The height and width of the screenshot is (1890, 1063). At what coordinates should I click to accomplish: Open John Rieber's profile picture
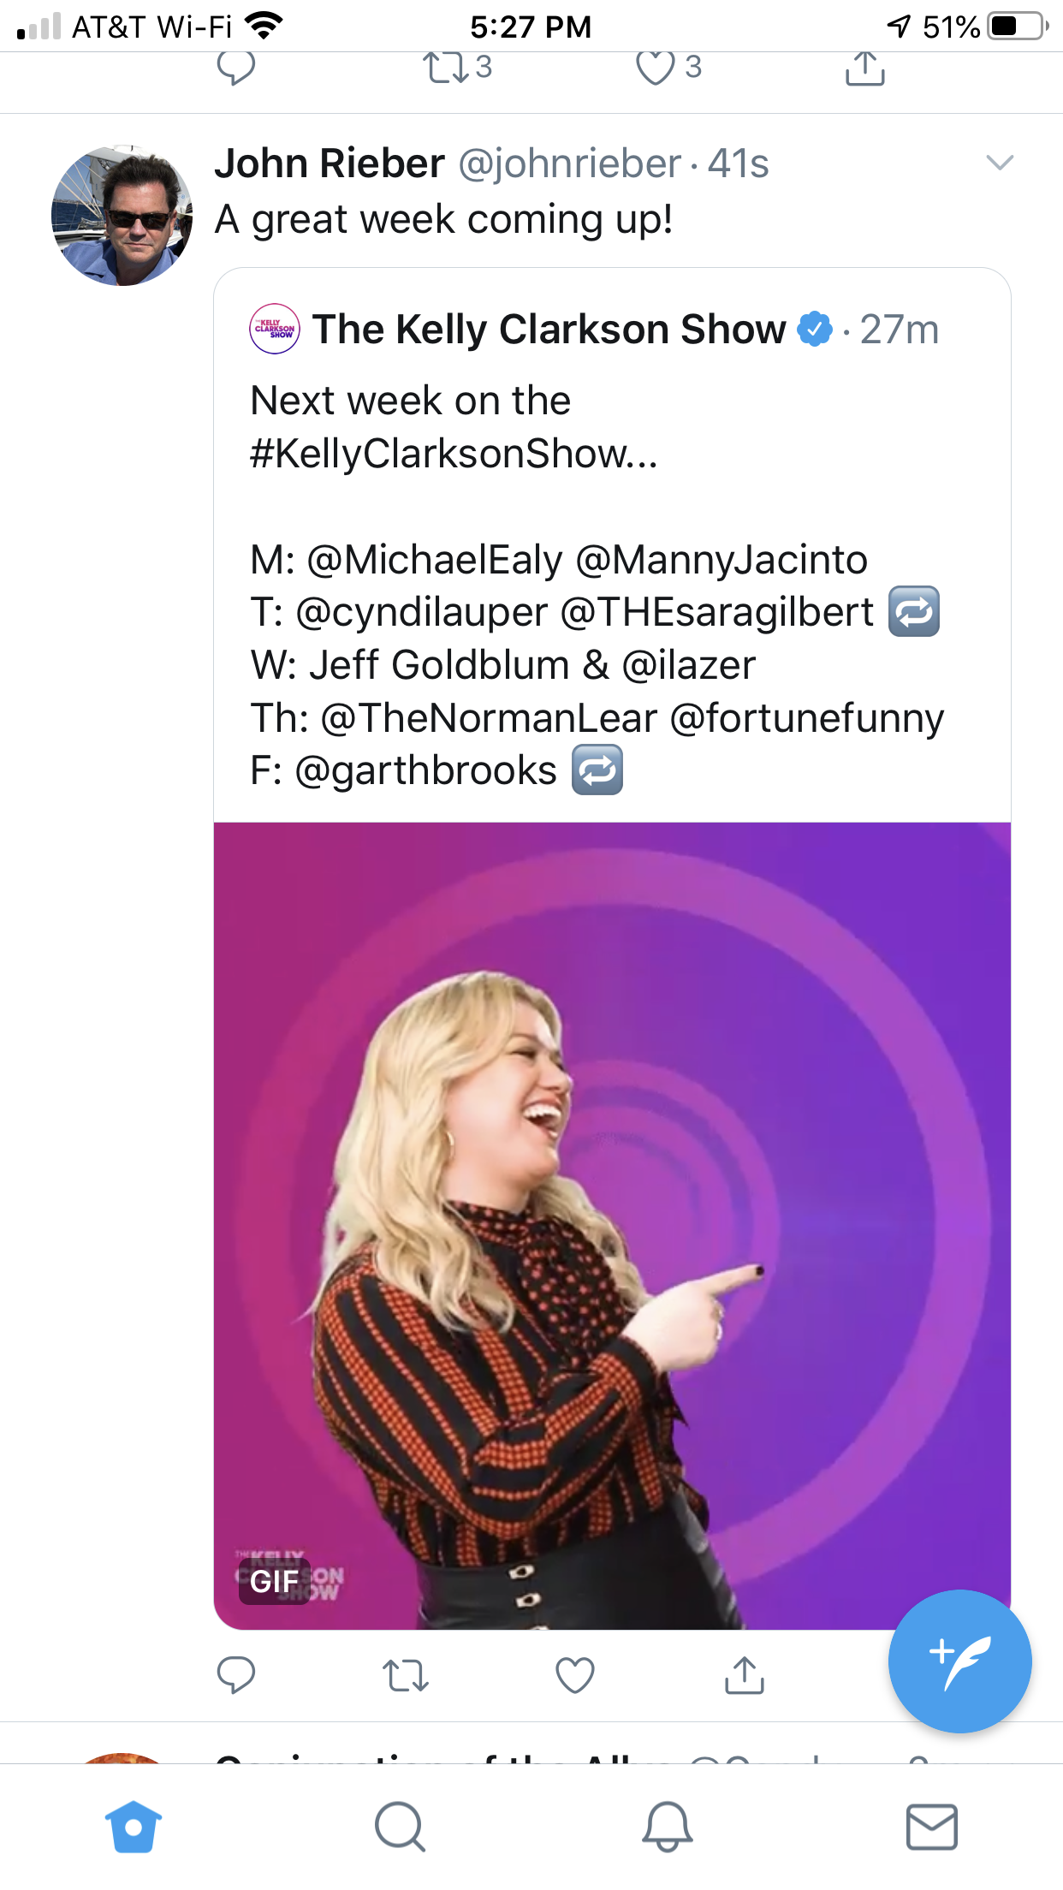coord(122,216)
